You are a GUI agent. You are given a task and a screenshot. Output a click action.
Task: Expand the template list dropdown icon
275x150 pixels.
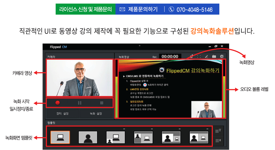click(218, 141)
